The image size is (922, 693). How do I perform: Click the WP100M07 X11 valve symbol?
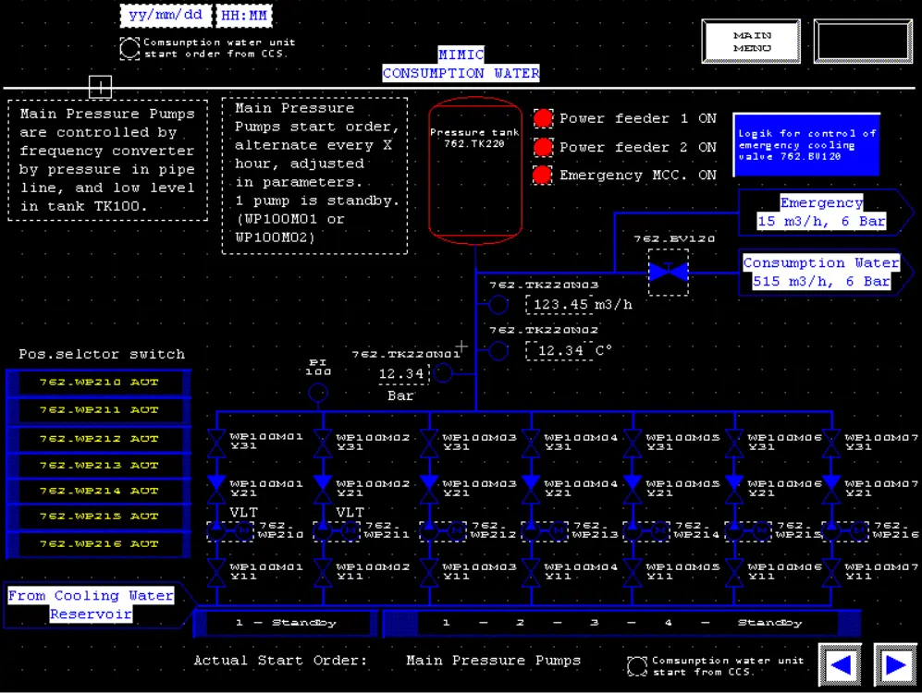pyautogui.click(x=831, y=573)
